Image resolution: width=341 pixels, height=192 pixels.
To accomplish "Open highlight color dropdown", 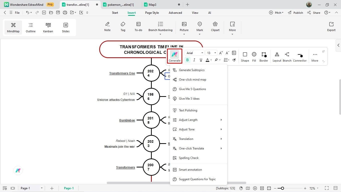I will pos(220,60).
